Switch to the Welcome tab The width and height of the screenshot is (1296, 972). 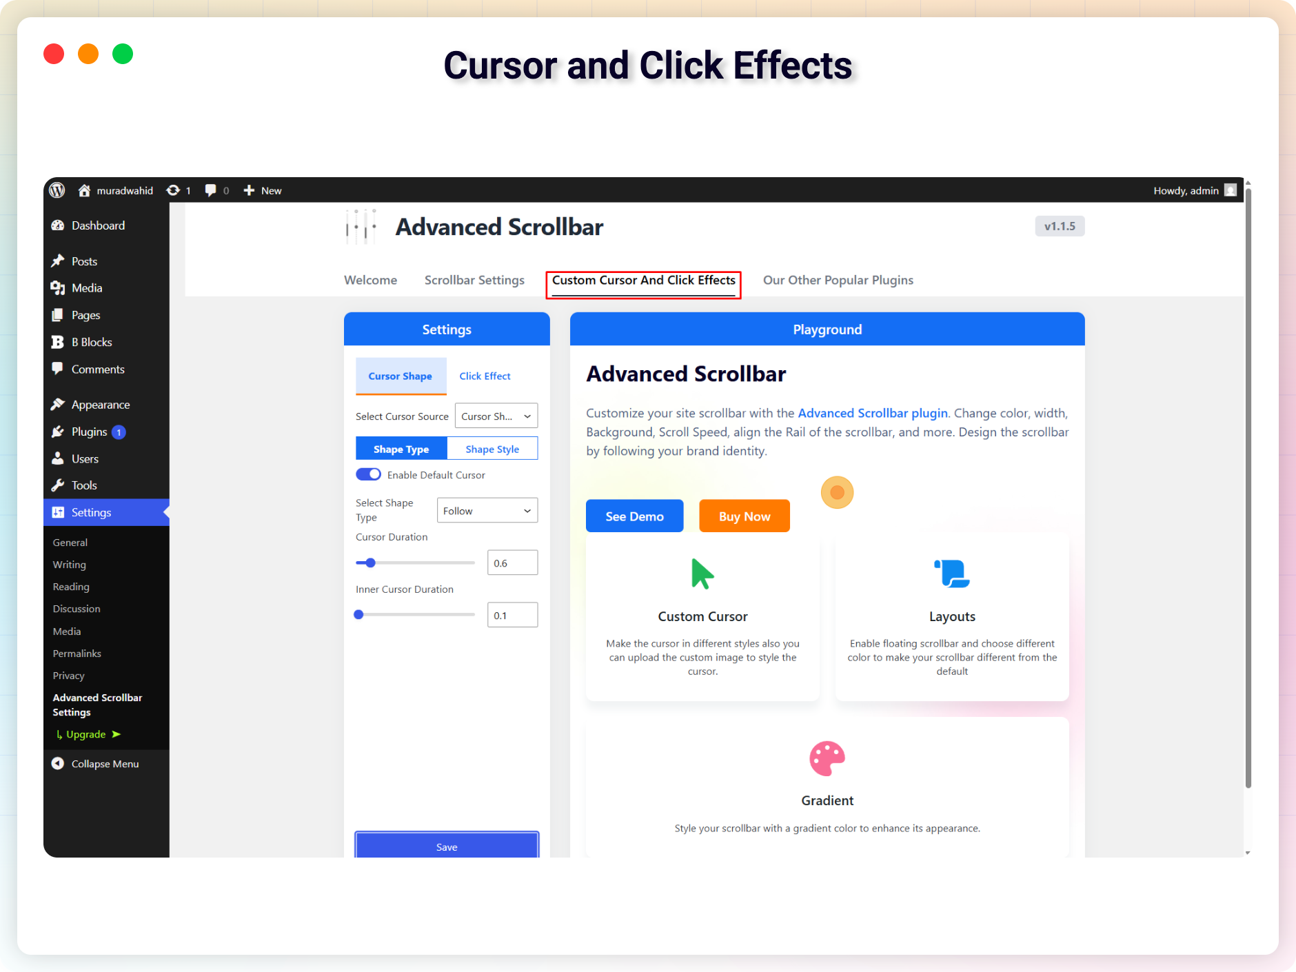[371, 280]
